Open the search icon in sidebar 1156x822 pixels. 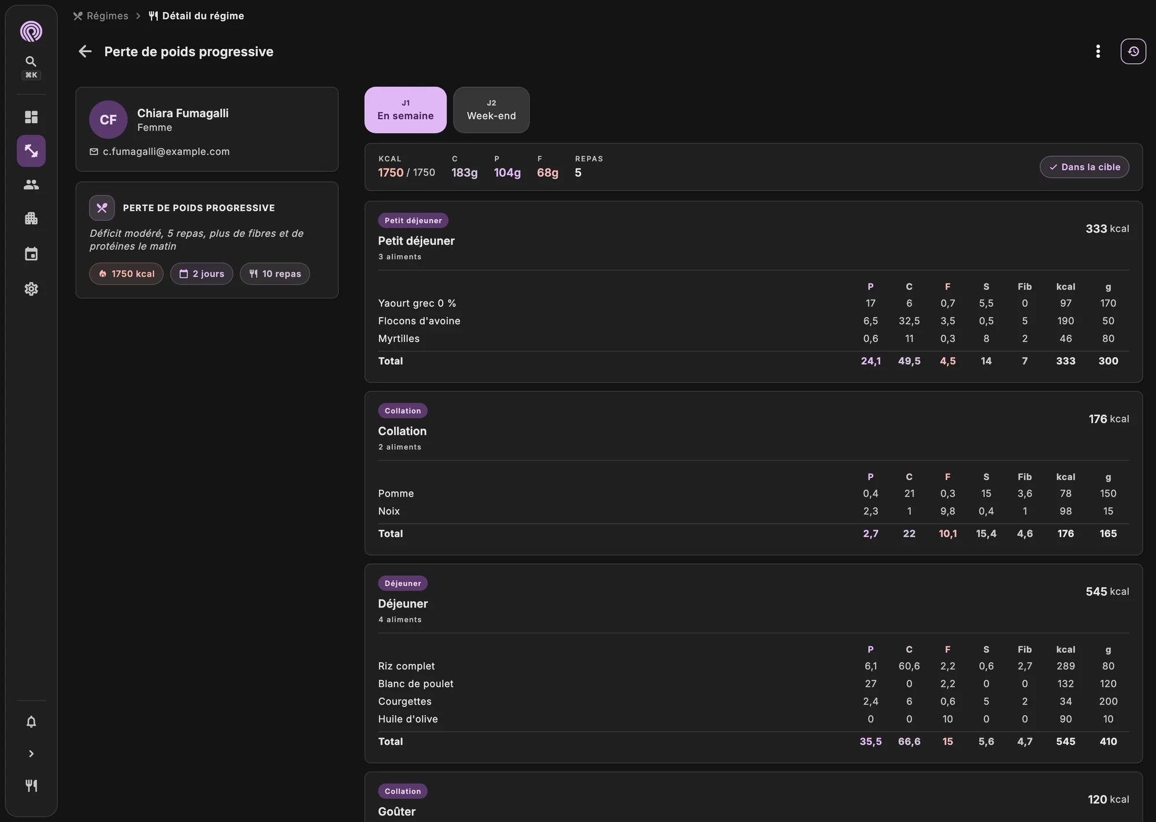tap(31, 61)
